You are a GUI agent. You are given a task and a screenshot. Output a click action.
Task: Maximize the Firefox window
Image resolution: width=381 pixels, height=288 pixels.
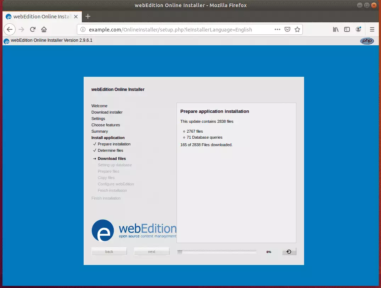[367, 5]
